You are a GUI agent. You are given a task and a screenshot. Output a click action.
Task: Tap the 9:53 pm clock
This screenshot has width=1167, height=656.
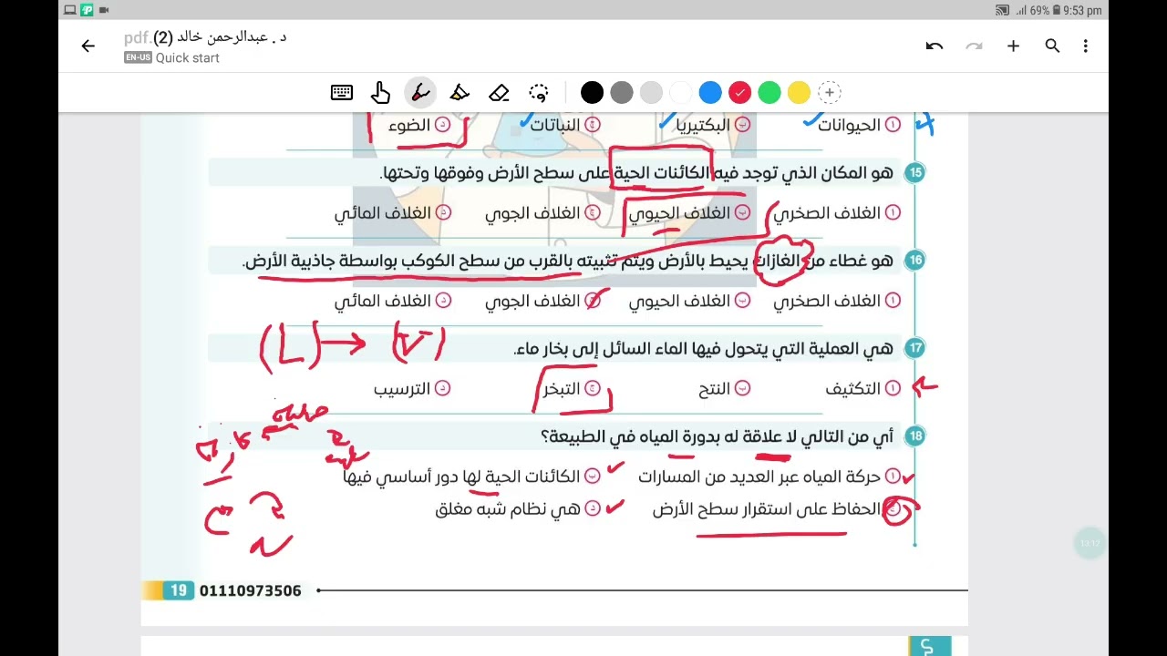pos(1082,10)
